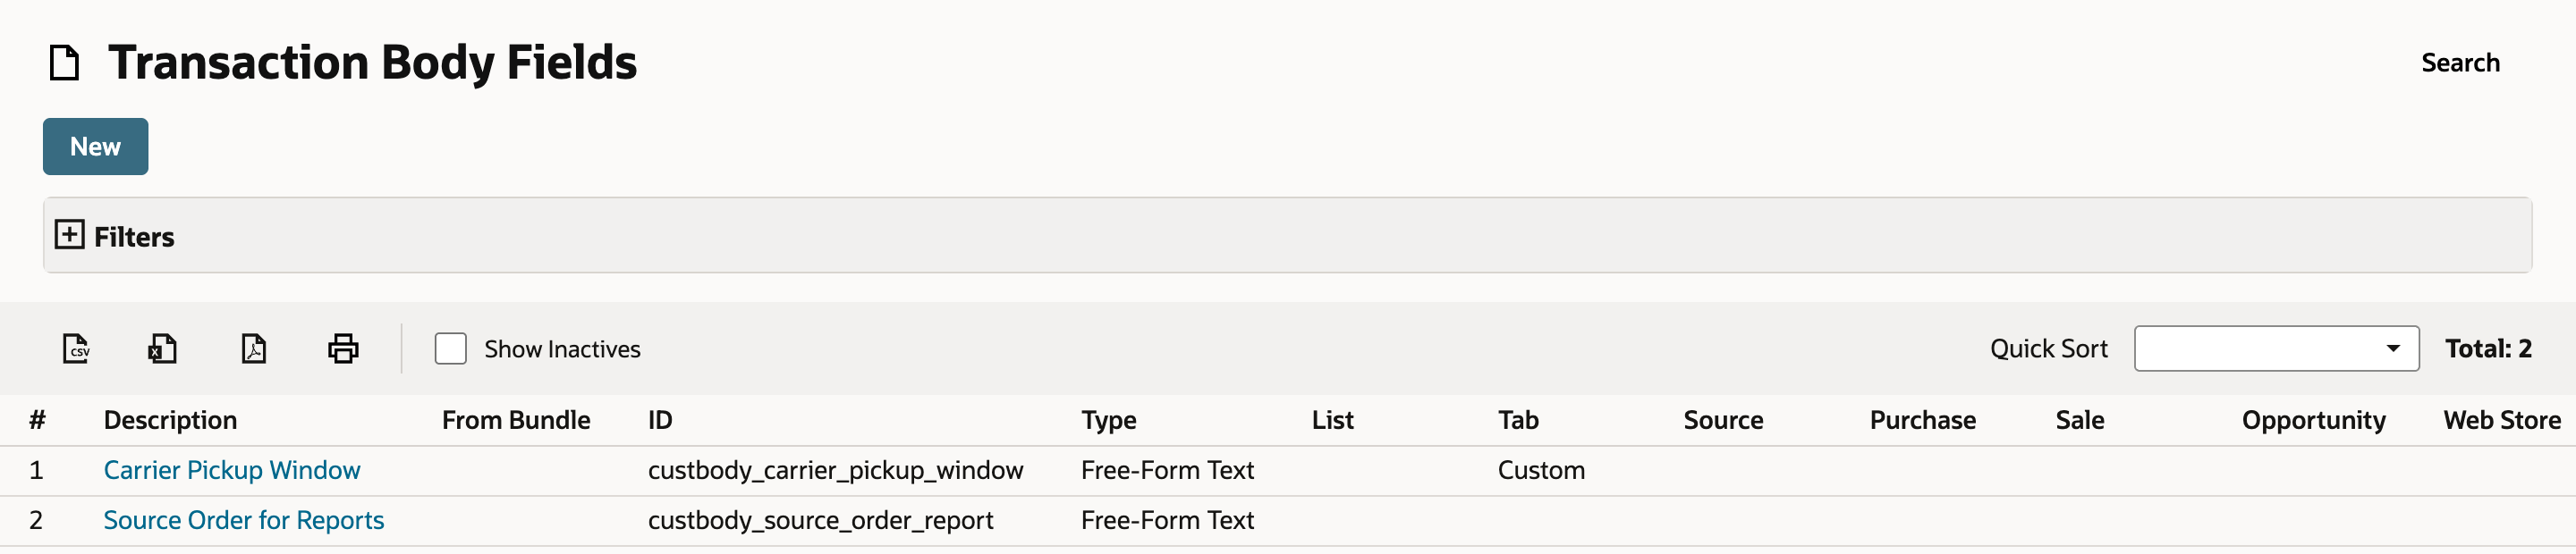Select the custbody_source_order_report ID cell

[820, 520]
